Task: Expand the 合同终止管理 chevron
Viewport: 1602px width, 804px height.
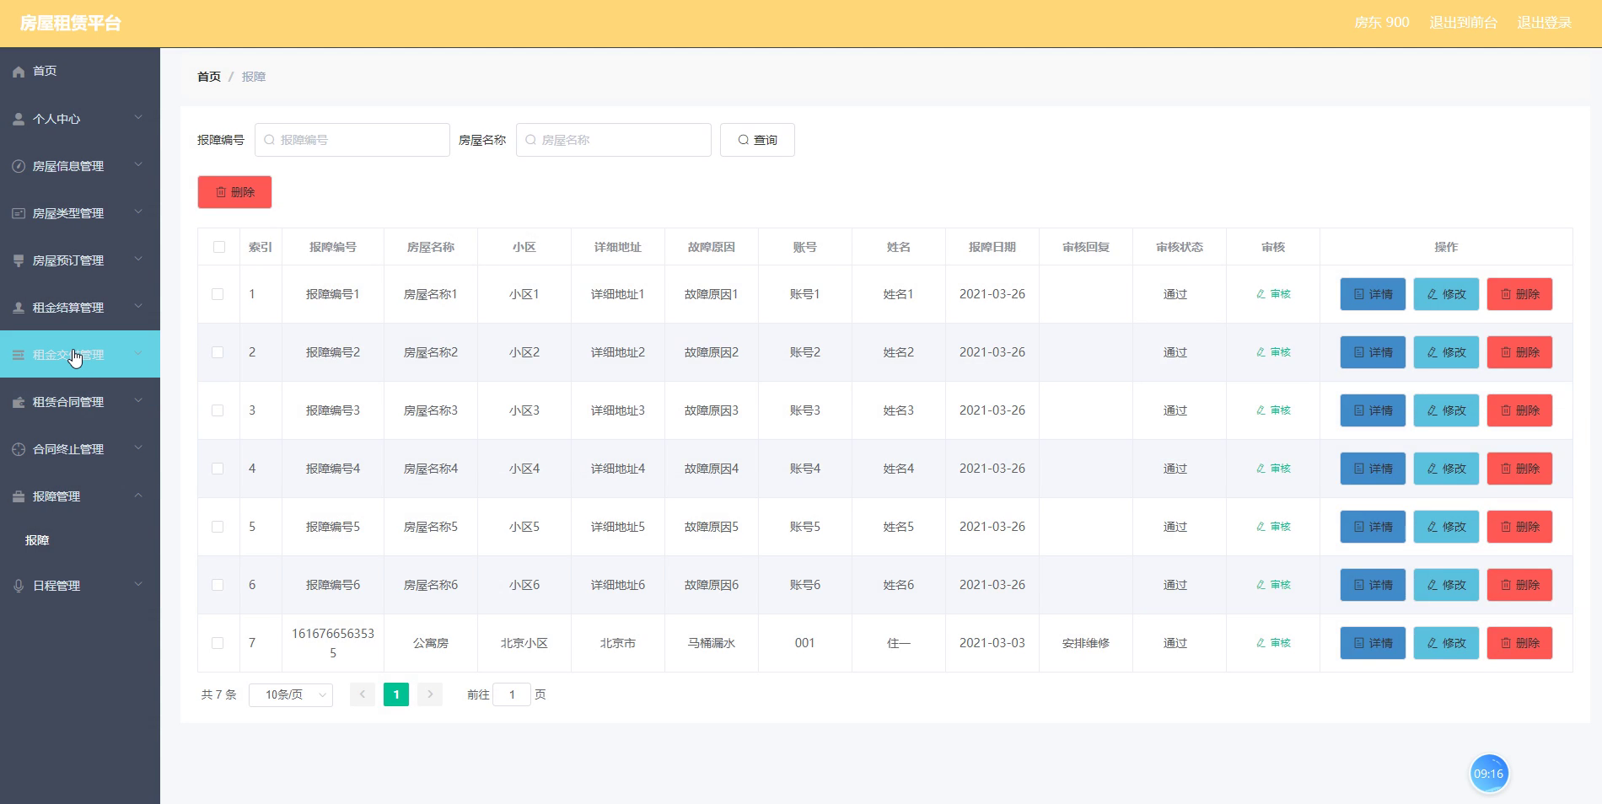Action: point(138,448)
